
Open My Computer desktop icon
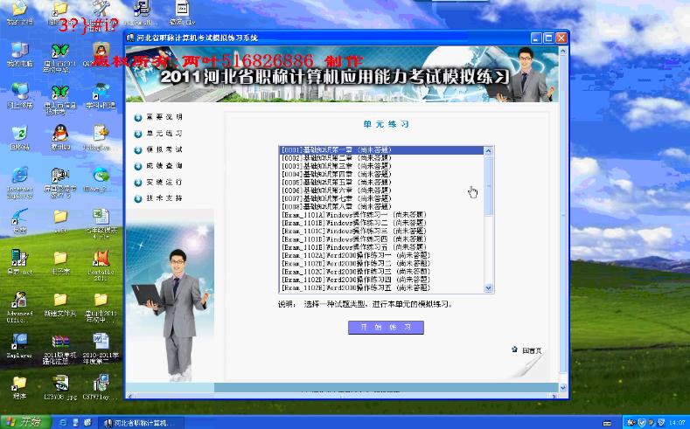pyautogui.click(x=19, y=51)
